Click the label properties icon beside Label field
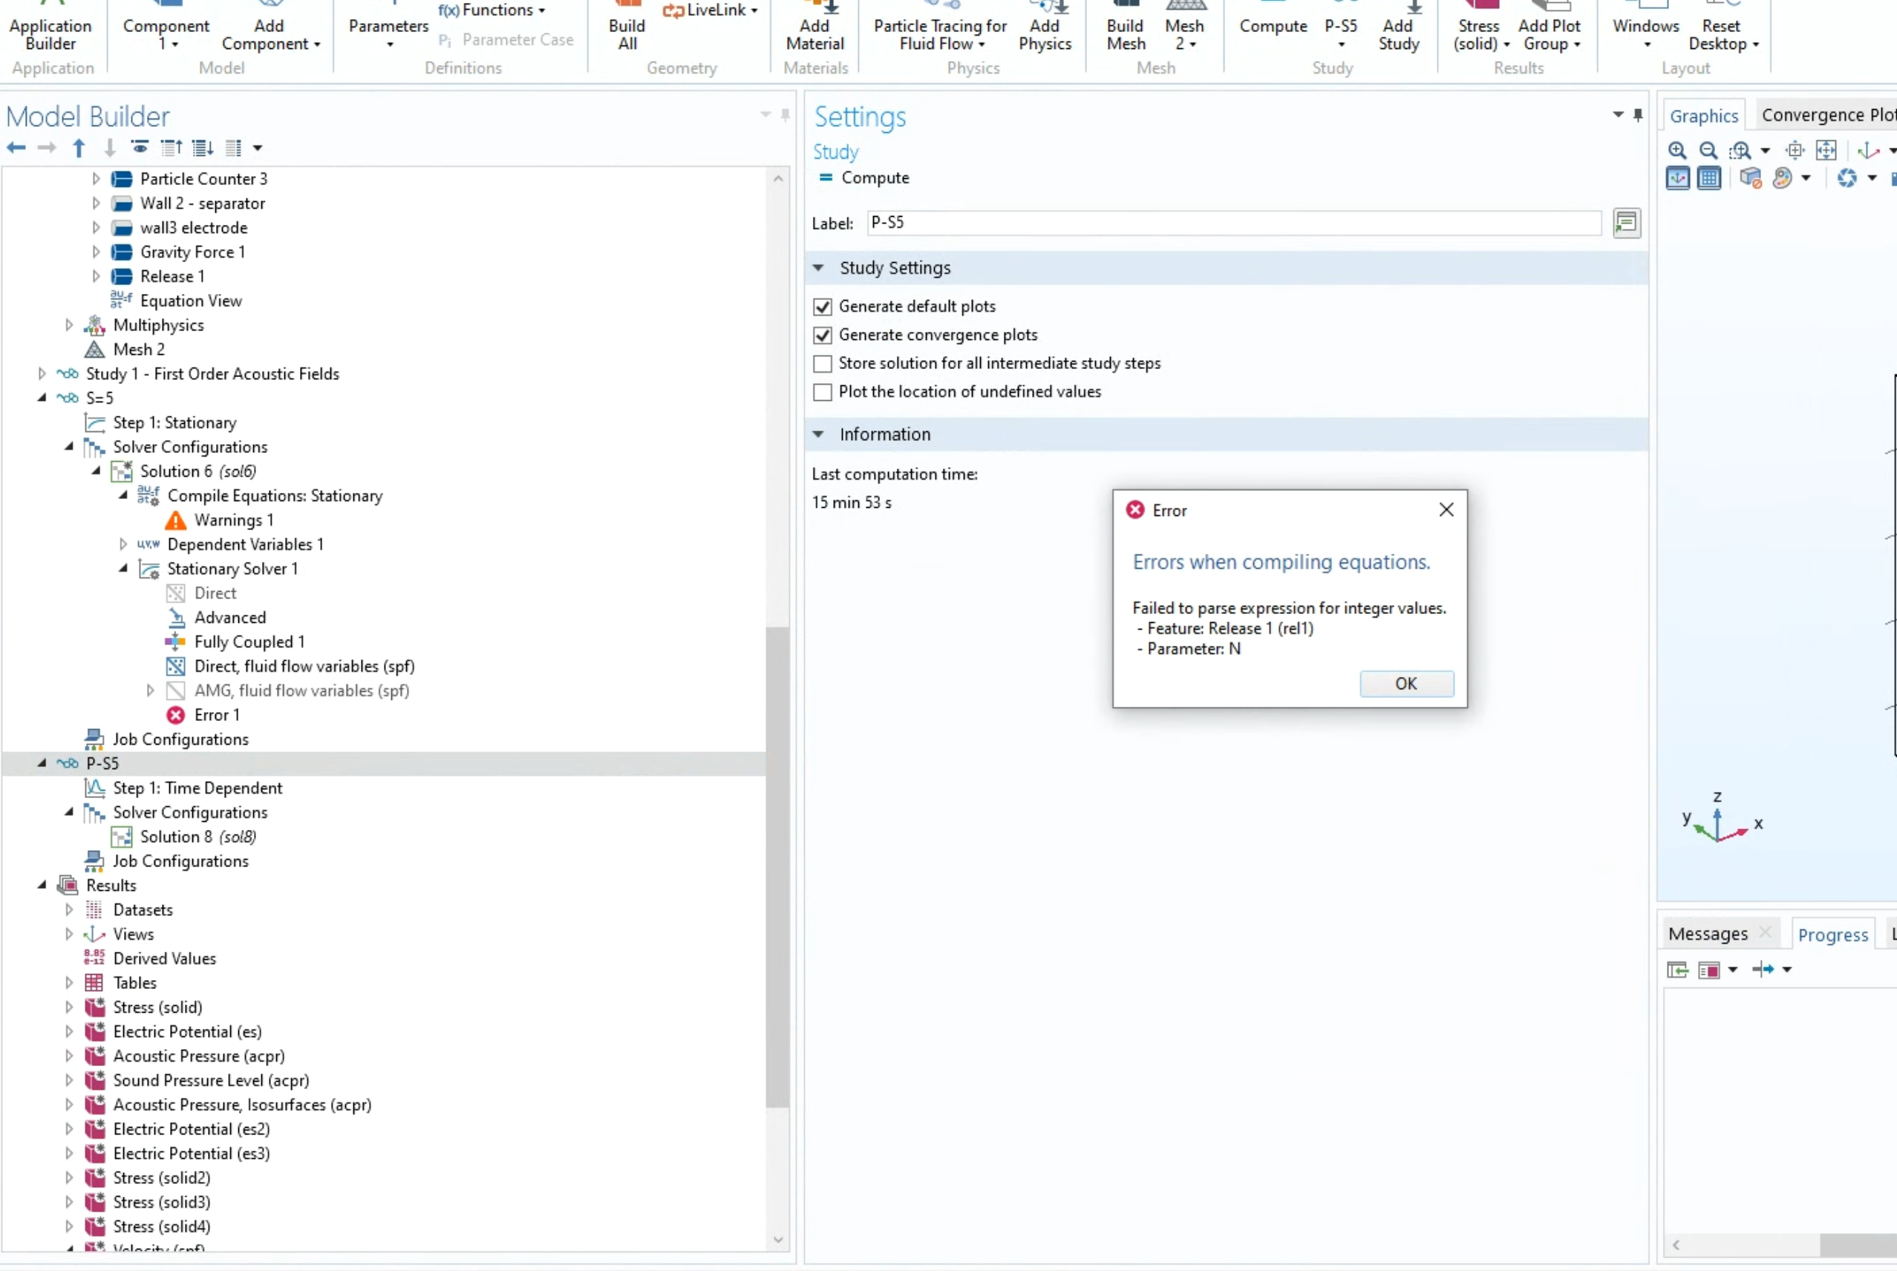 (x=1626, y=223)
